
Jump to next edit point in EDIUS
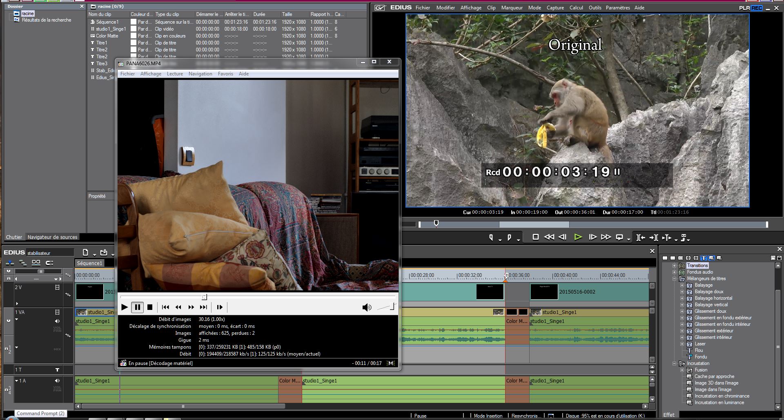(x=653, y=237)
